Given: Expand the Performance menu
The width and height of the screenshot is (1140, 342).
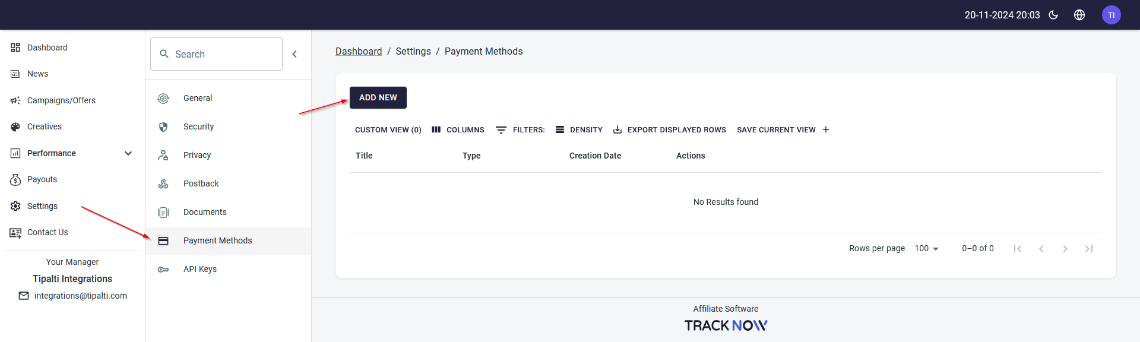Looking at the screenshot, I should pyautogui.click(x=128, y=153).
